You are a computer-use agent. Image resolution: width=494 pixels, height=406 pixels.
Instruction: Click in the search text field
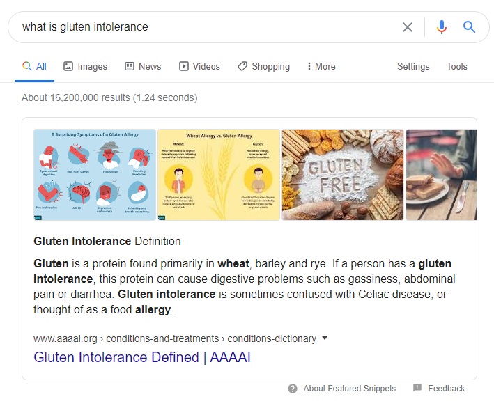202,27
